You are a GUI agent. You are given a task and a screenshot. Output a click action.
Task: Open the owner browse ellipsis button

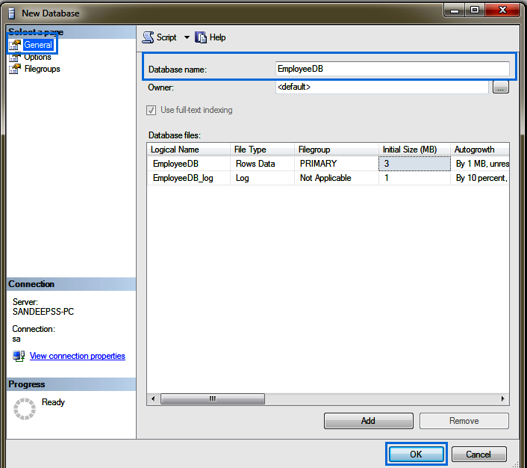tap(500, 87)
